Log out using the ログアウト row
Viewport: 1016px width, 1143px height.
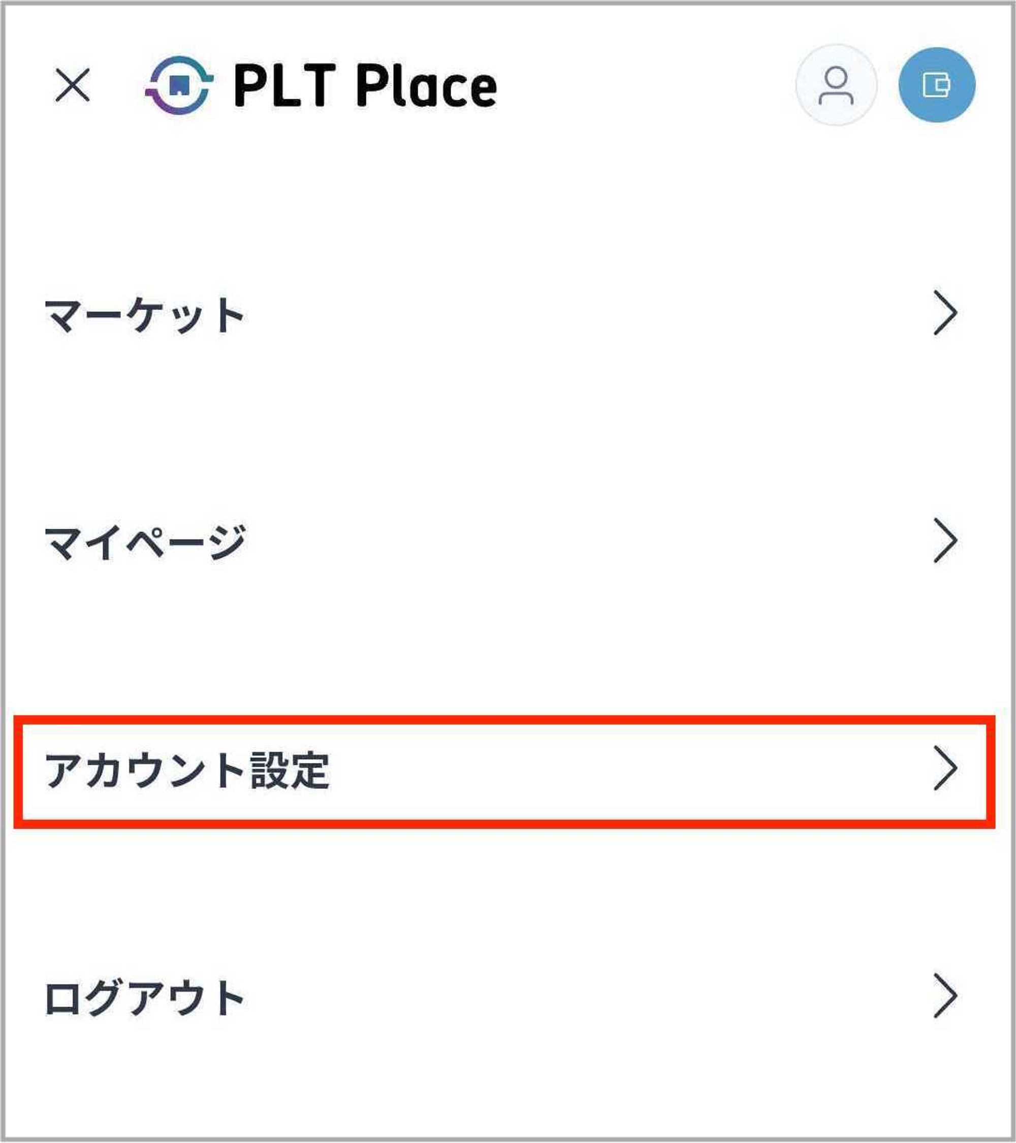point(503,997)
